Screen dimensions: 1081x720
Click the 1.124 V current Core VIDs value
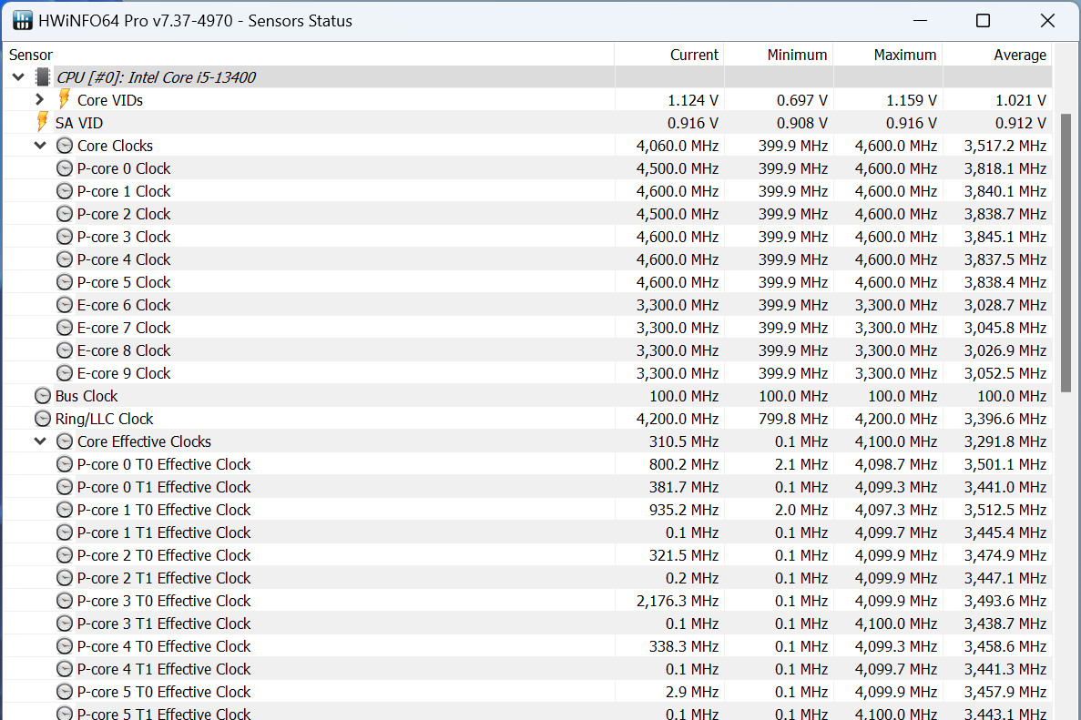pos(693,101)
